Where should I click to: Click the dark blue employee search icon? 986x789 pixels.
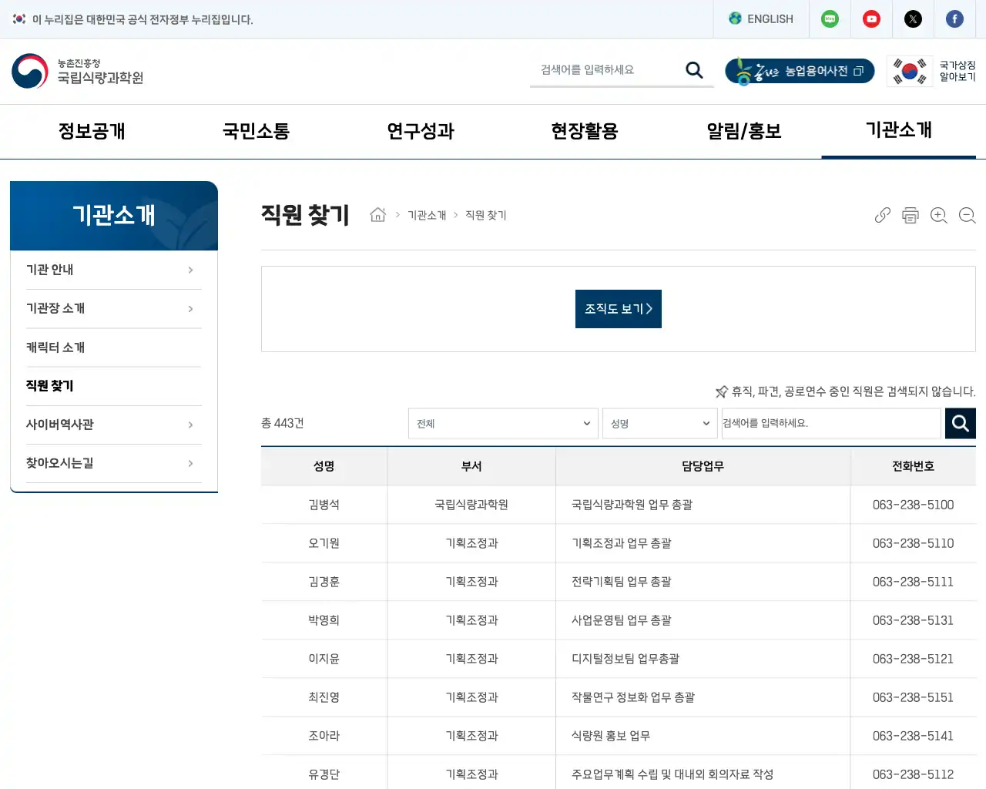pyautogui.click(x=960, y=423)
